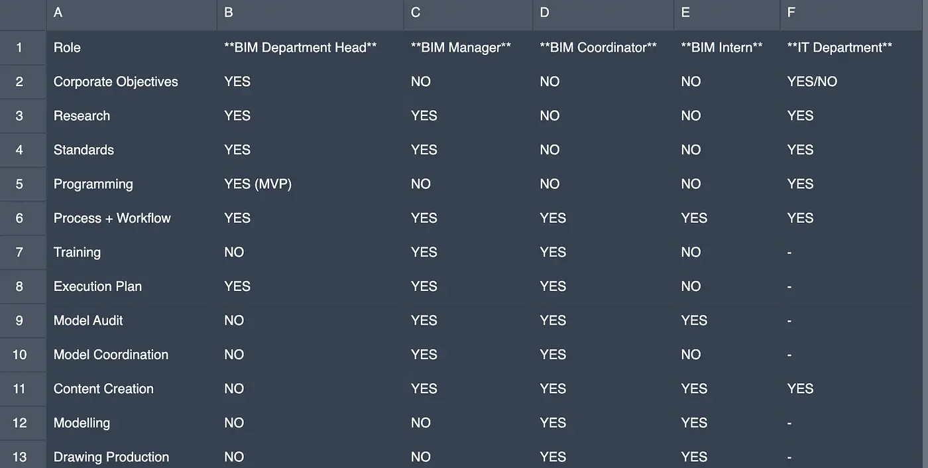
Task: Click column F header
Action: click(x=853, y=13)
